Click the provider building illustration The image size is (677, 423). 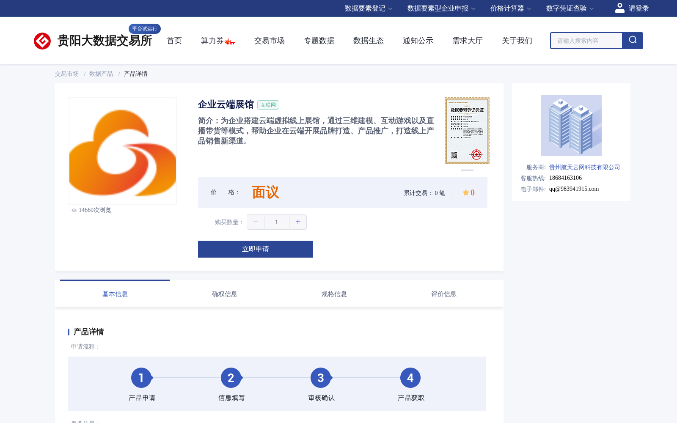(x=571, y=126)
